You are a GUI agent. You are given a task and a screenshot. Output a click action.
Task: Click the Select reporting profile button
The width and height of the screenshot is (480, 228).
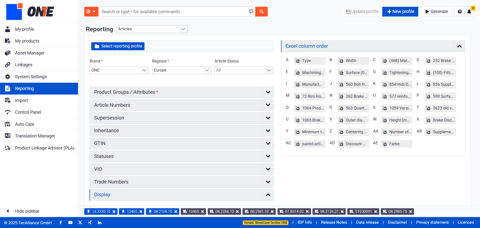tap(118, 46)
